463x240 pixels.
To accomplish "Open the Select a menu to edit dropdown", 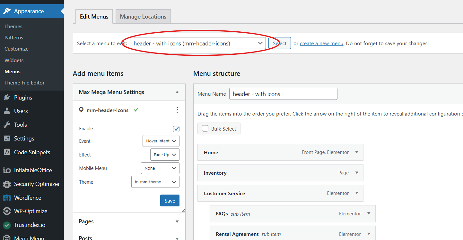I will [198, 44].
